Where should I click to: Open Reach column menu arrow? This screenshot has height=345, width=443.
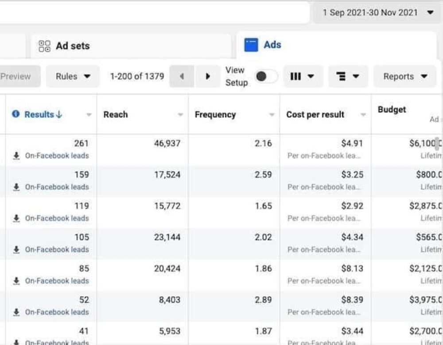[x=180, y=115]
